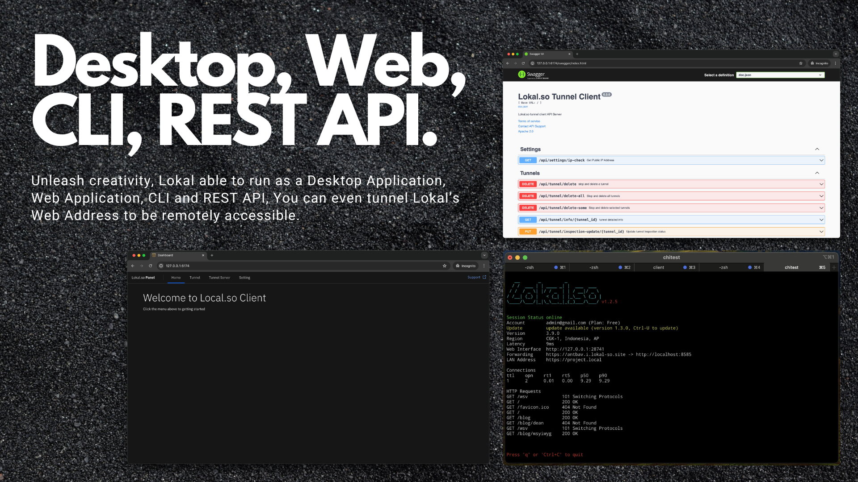Collapse the Tunnels section in Swagger

(817, 173)
